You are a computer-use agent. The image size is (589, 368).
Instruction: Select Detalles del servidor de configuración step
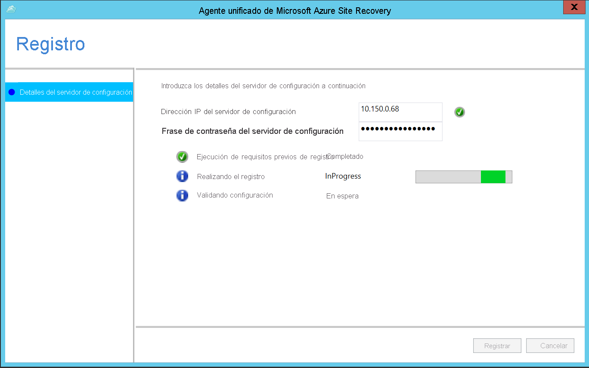click(69, 92)
